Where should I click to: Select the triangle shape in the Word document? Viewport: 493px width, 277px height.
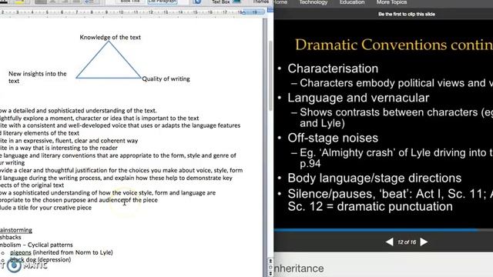pos(109,60)
